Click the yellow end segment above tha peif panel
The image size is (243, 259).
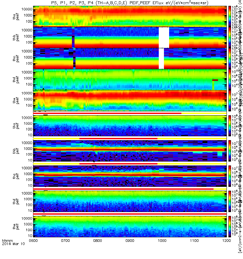coord(204,113)
